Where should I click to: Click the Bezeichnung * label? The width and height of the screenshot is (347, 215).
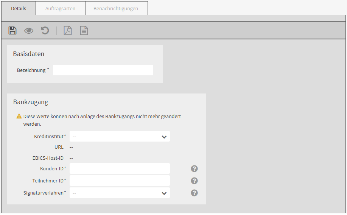click(x=33, y=70)
